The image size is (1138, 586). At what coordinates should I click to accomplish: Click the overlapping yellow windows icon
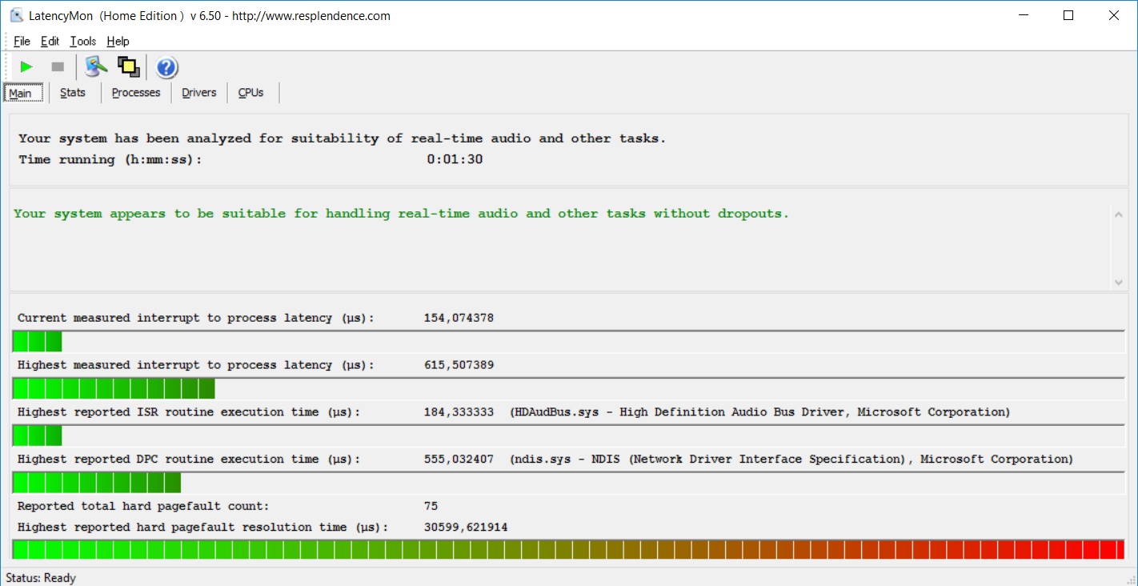coord(128,66)
